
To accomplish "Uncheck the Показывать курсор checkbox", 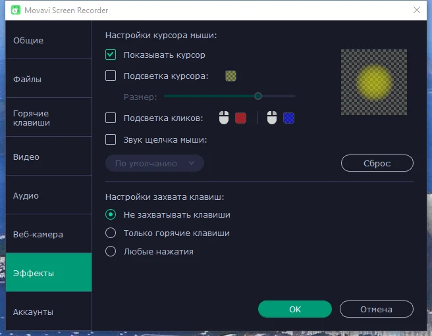I will point(111,55).
